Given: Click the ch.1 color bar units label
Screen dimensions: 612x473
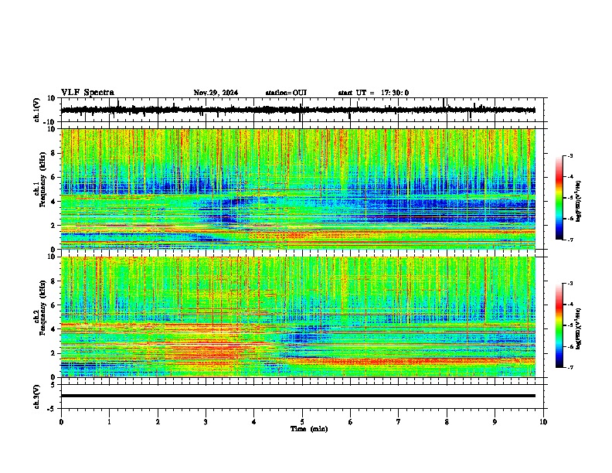Looking at the screenshot, I should point(579,201).
